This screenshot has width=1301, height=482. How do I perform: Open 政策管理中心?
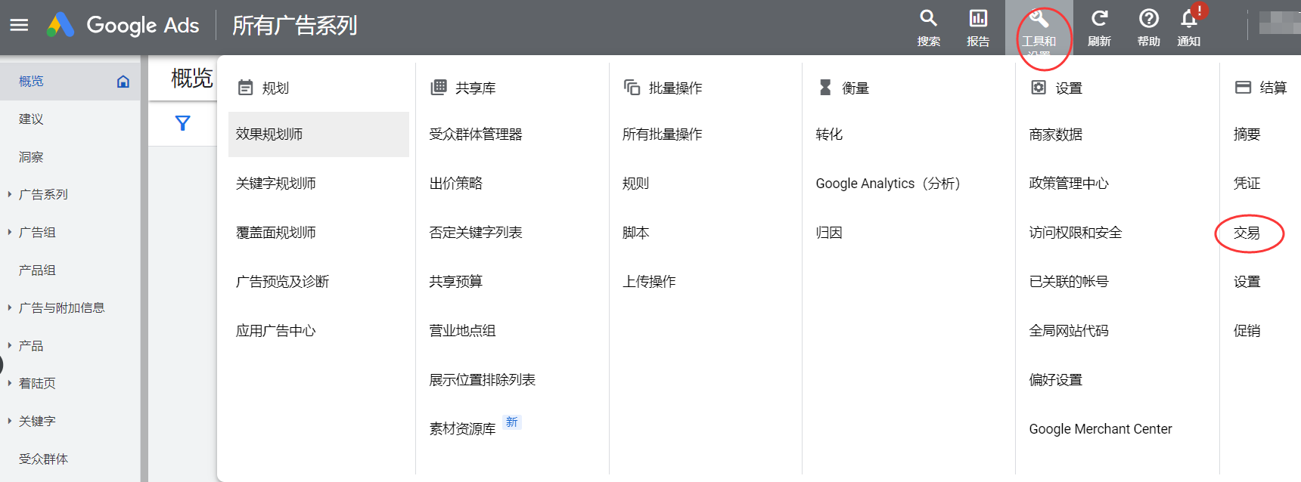pos(1069,184)
